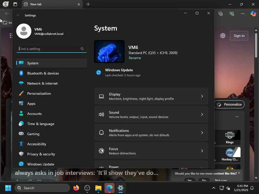Click the Accessibility figure icon
The image size is (259, 194).
pyautogui.click(x=21, y=144)
